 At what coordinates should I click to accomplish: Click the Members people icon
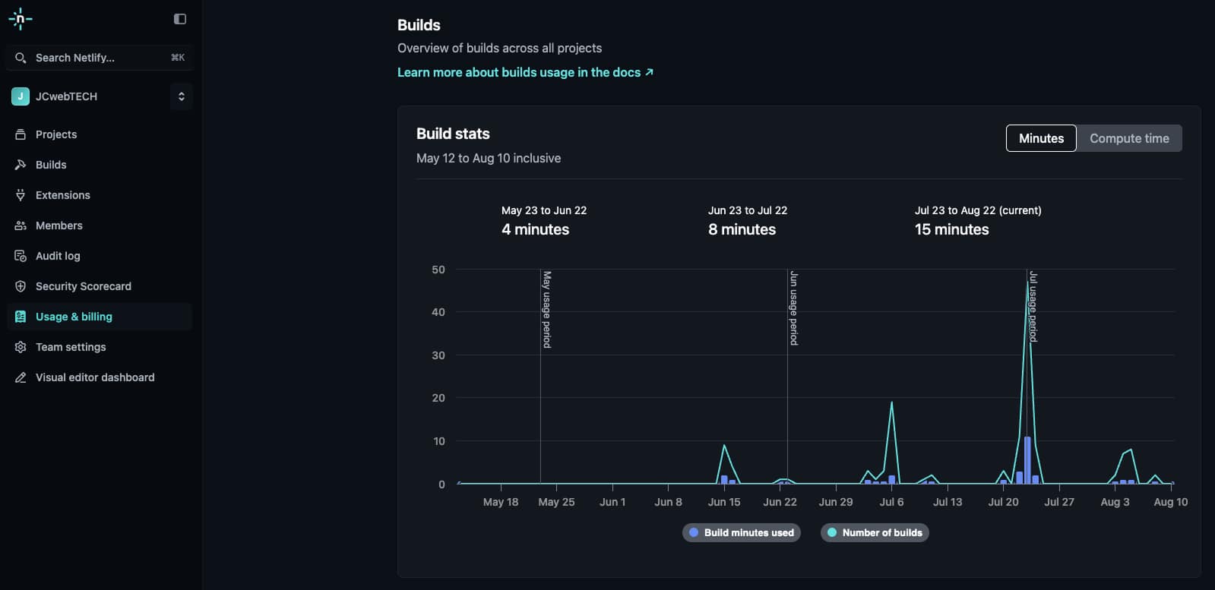21,226
